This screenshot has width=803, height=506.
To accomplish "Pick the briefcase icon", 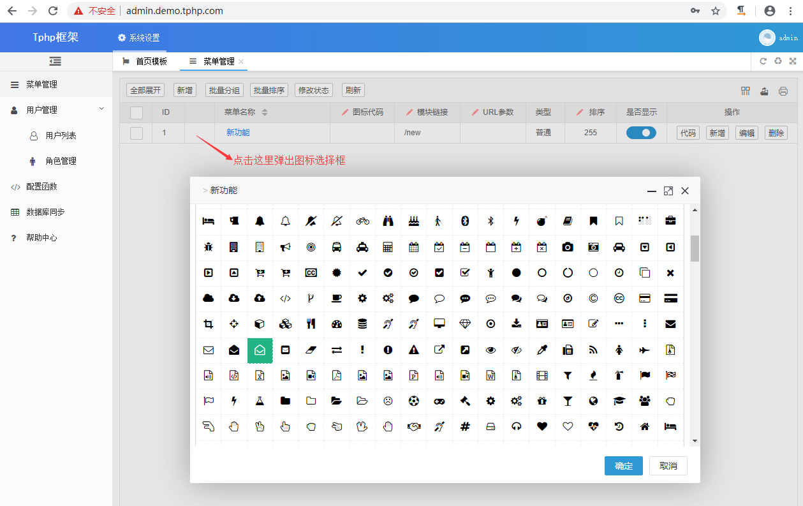I will [x=670, y=221].
